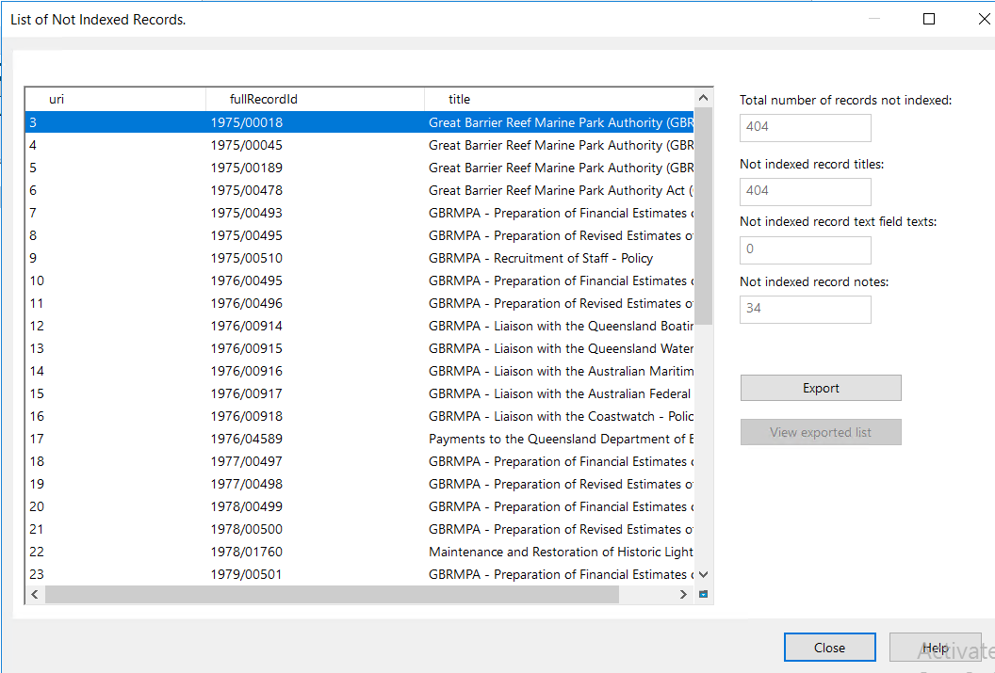Click the blue export-grid icon below the scrollbar

[x=702, y=594]
